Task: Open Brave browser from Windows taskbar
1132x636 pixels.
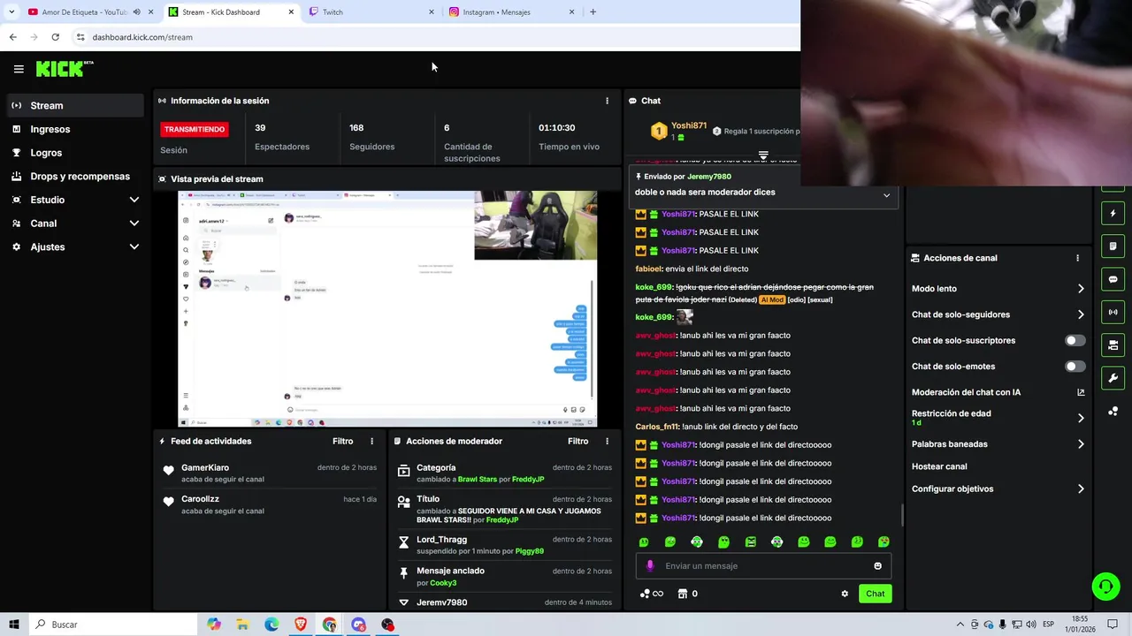Action: point(301,625)
